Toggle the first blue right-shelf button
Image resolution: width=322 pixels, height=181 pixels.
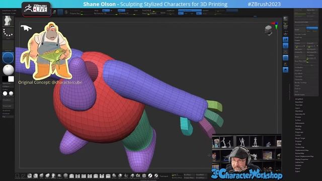(285, 40)
